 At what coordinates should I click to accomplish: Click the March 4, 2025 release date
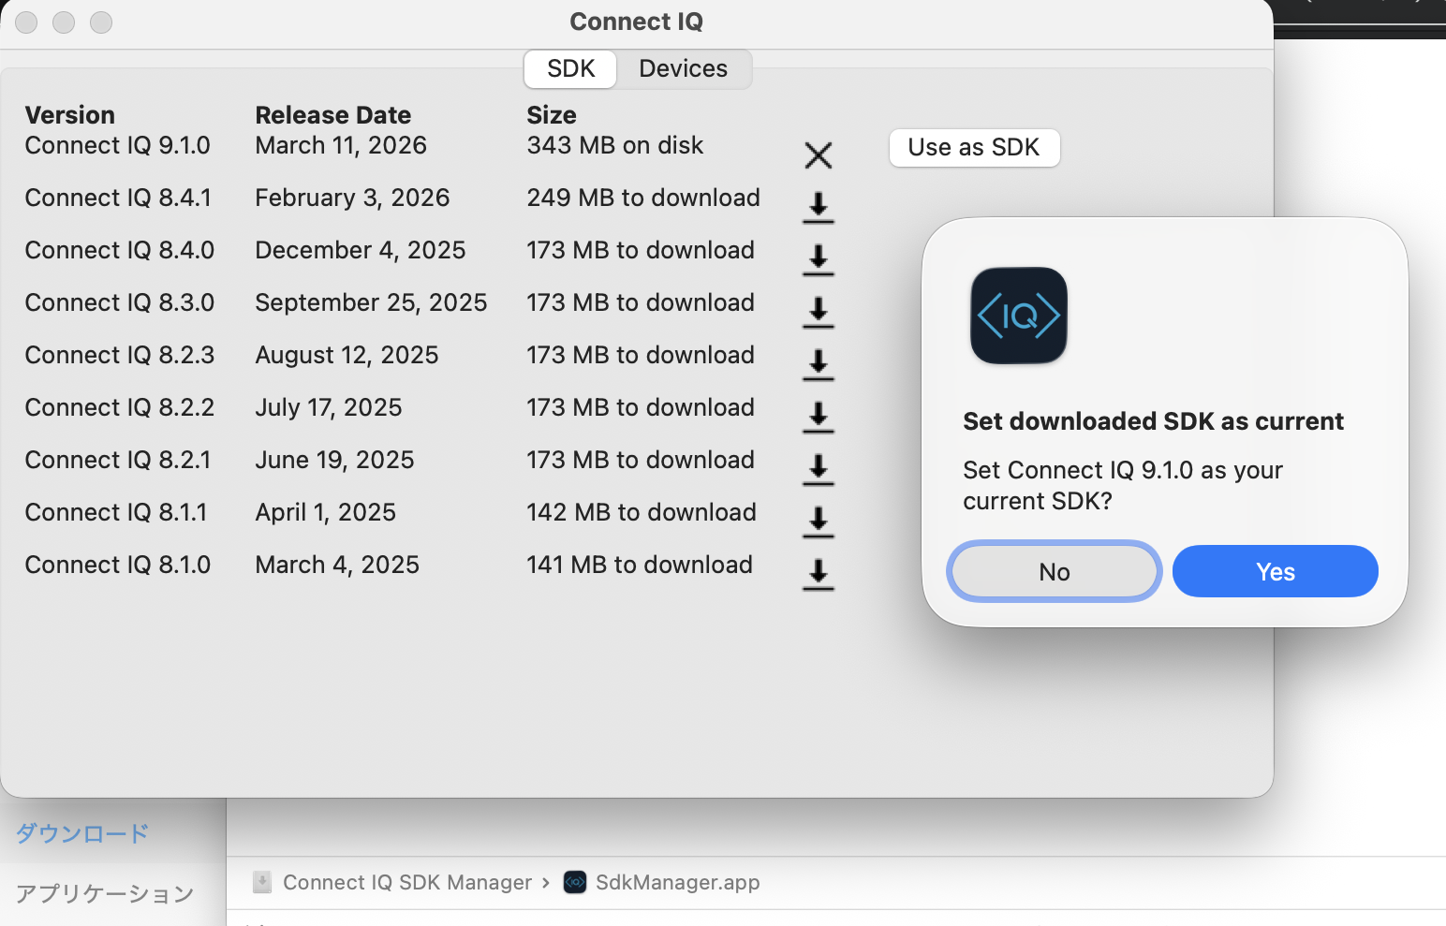[x=337, y=565]
